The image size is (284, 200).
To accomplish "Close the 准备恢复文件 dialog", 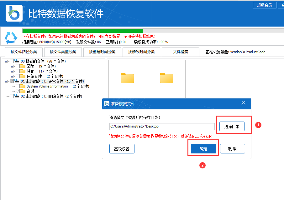I will tap(244, 103).
